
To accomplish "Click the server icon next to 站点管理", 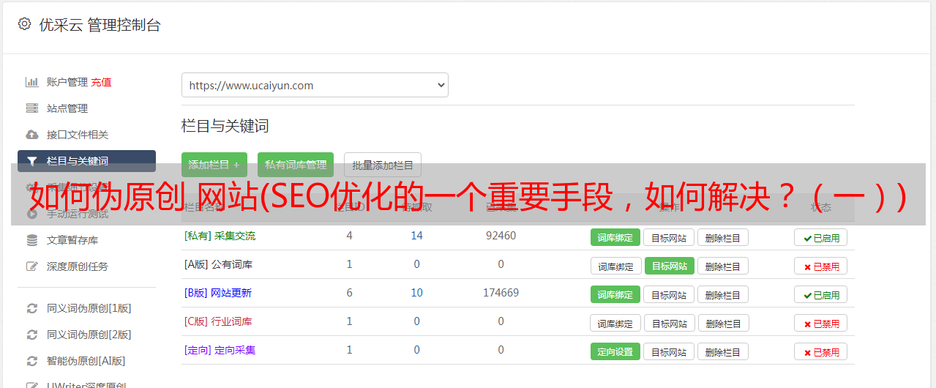I will point(31,108).
